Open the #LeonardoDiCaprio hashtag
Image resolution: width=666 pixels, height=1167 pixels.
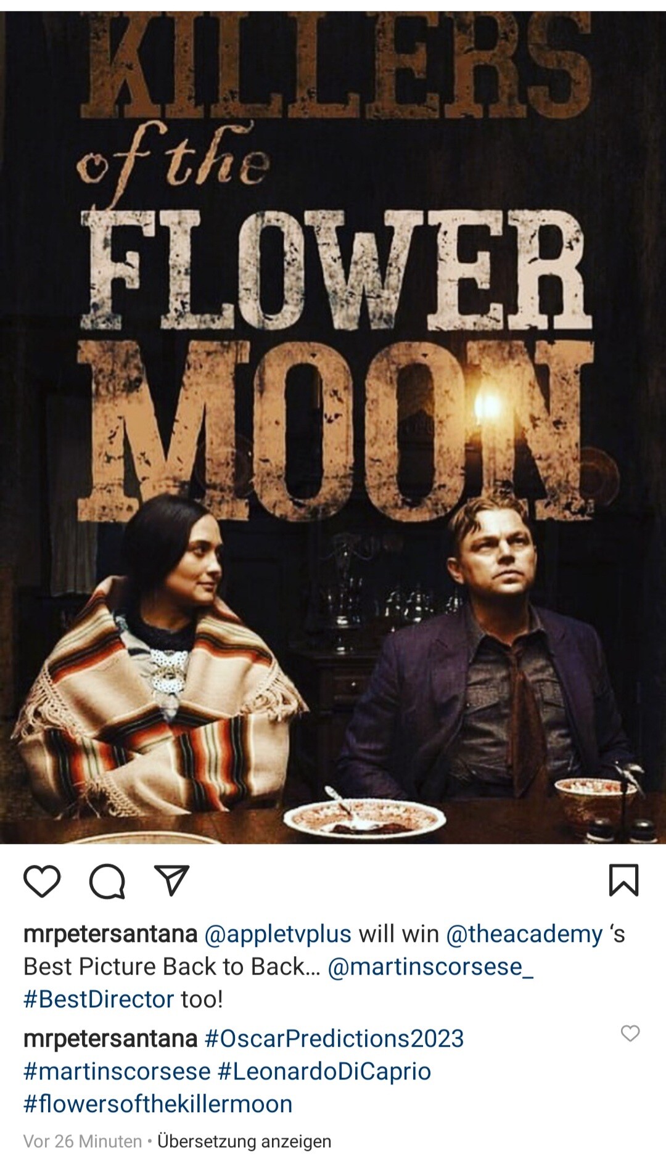tap(324, 1071)
